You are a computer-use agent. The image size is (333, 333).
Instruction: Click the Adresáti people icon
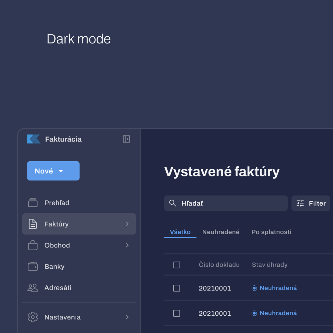tap(33, 288)
